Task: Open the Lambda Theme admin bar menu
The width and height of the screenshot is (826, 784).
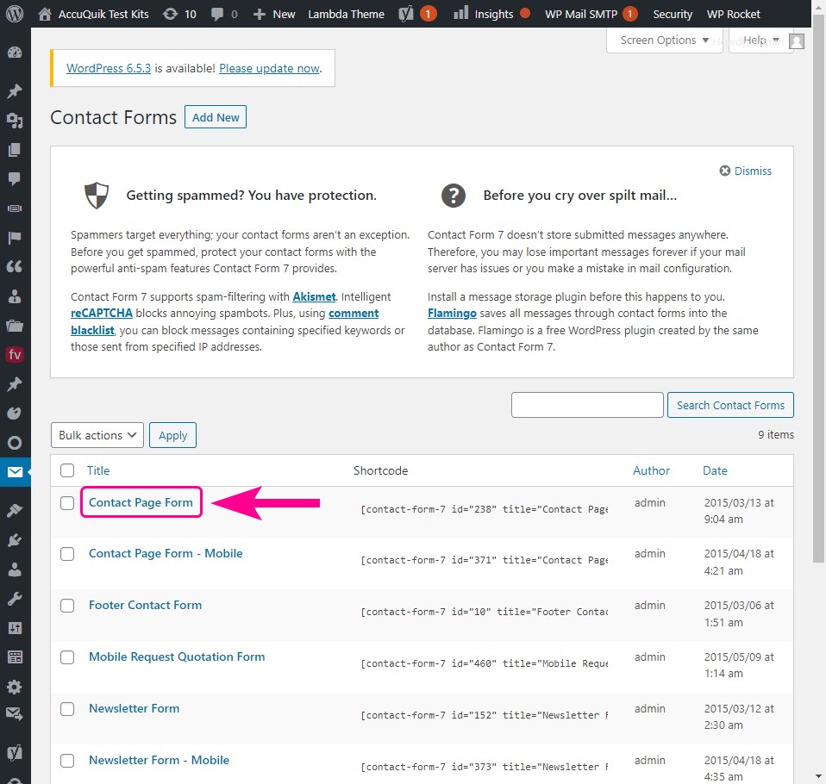Action: click(346, 15)
